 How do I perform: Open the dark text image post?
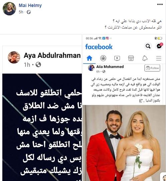(x=42, y=127)
